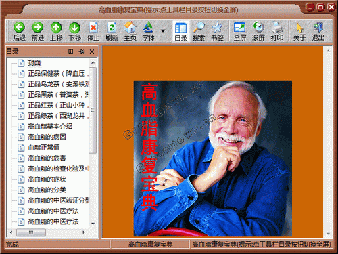Click content pane scroll-up arrow
The height and width of the screenshot is (254, 338).
tap(328, 51)
